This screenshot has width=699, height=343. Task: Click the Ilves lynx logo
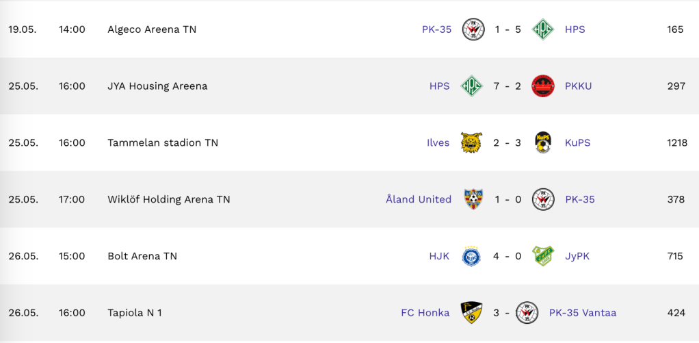click(x=472, y=143)
